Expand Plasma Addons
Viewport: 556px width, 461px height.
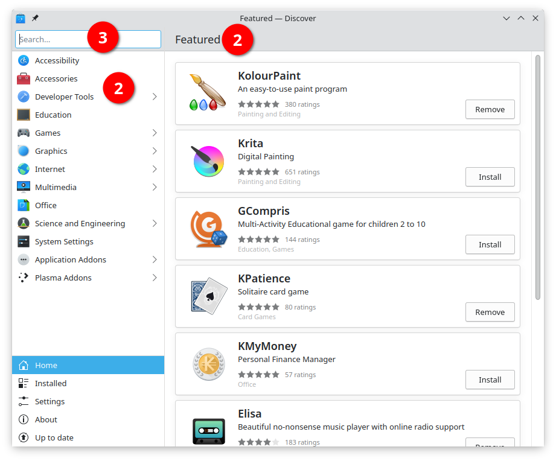tap(155, 278)
